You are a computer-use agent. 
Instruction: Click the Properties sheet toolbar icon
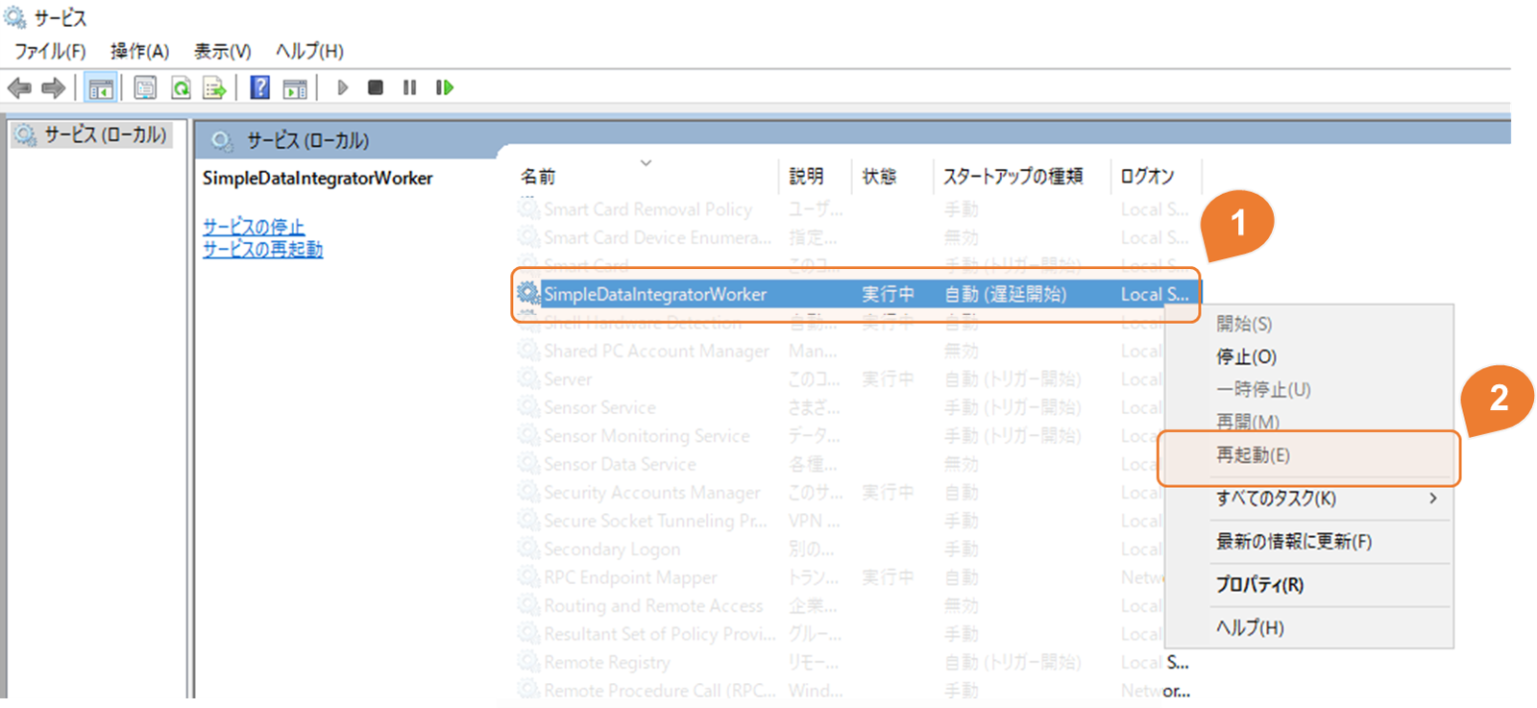click(145, 88)
